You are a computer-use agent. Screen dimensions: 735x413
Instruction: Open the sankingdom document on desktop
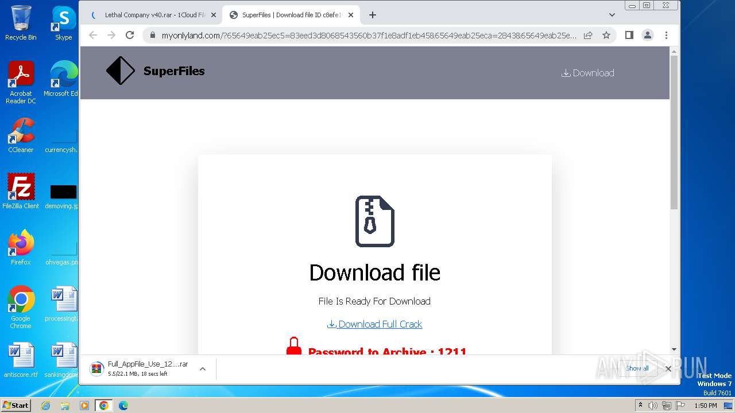[62, 360]
